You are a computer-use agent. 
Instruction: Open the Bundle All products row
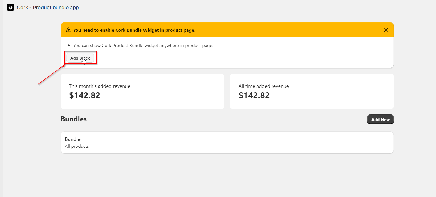click(x=227, y=142)
